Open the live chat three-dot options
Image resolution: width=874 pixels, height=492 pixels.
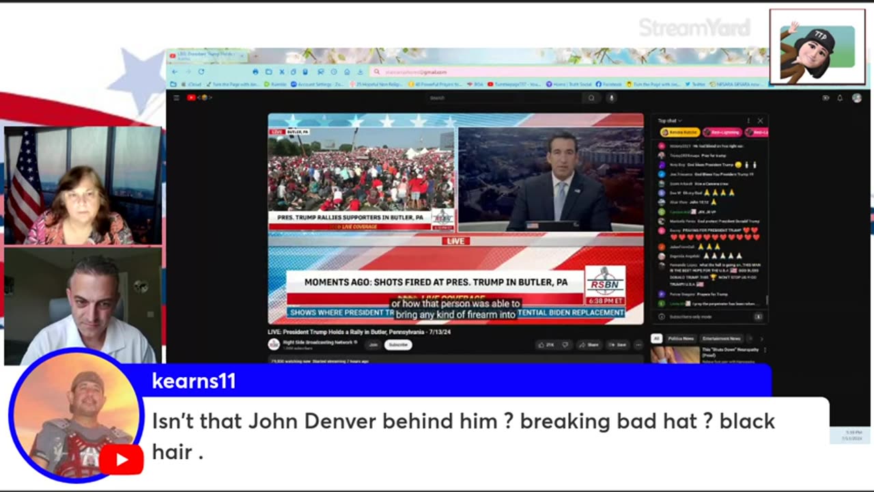coord(748,121)
